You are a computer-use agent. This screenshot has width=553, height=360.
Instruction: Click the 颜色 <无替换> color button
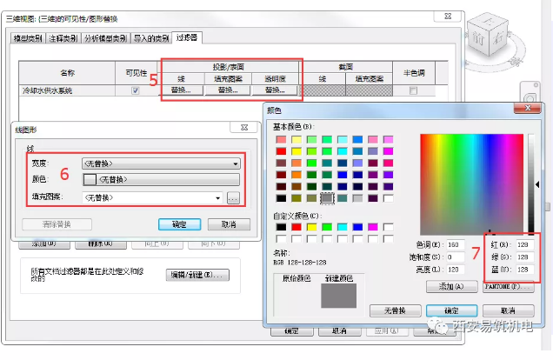tap(161, 179)
